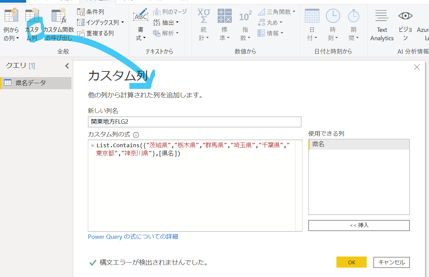Click 重複する列 (Duplicate Column)

click(96, 33)
